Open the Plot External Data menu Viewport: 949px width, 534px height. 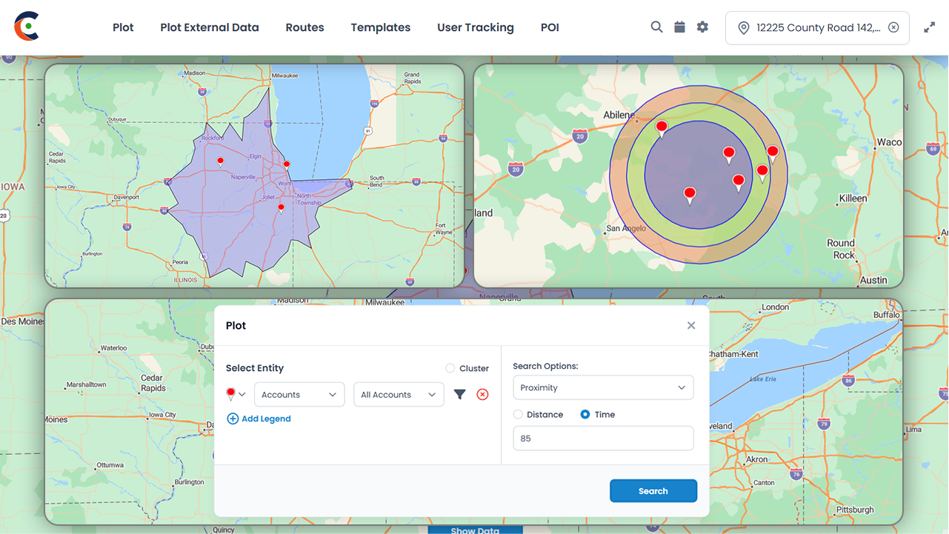[210, 27]
